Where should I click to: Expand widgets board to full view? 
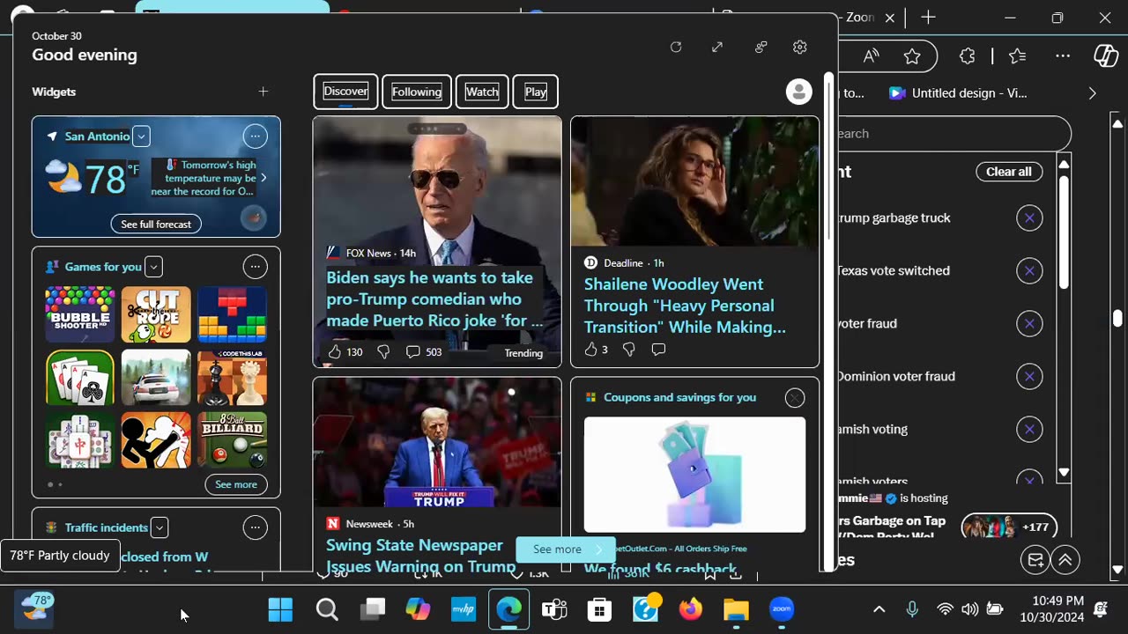[x=717, y=47]
